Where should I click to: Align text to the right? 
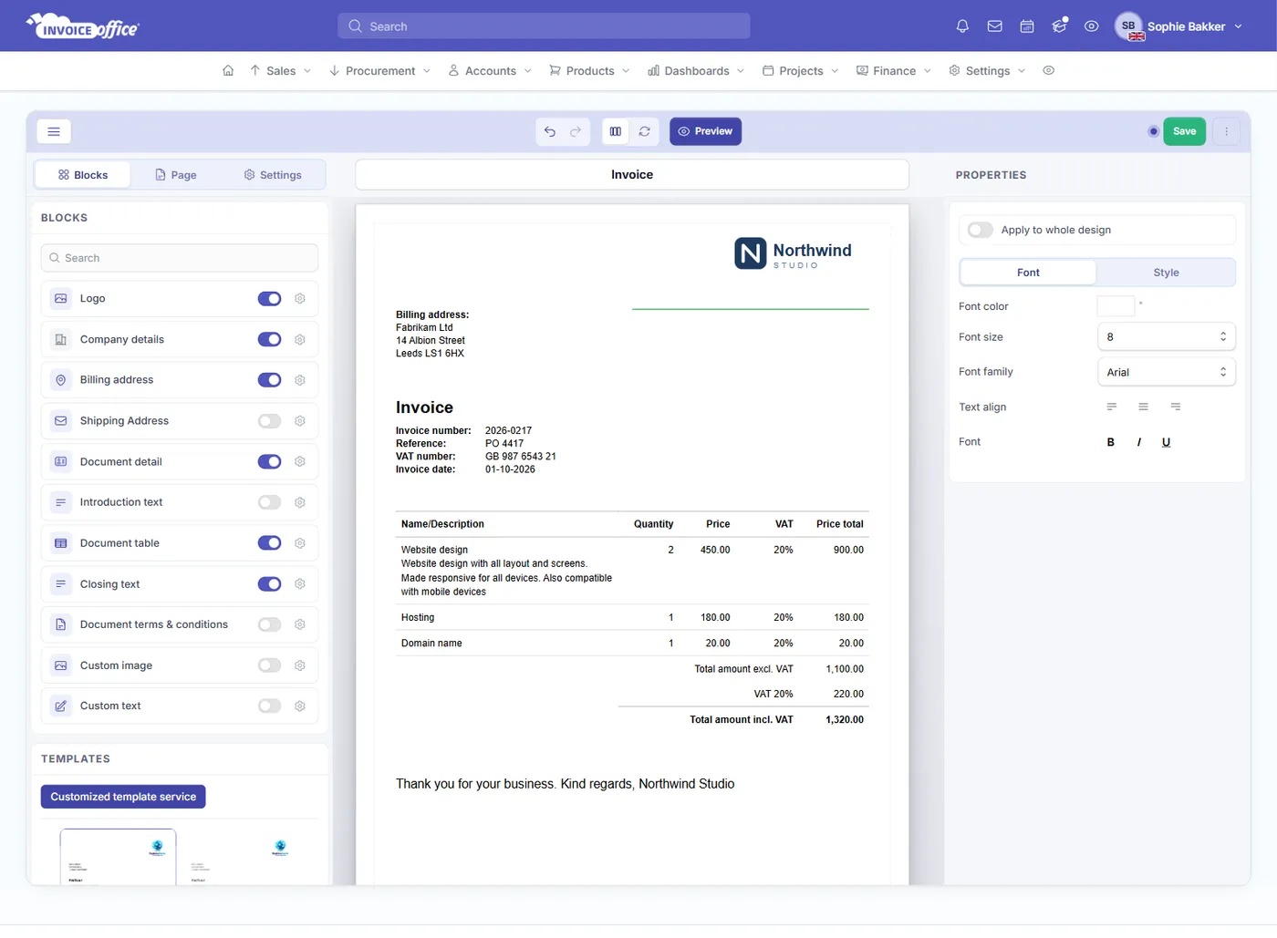(1176, 407)
